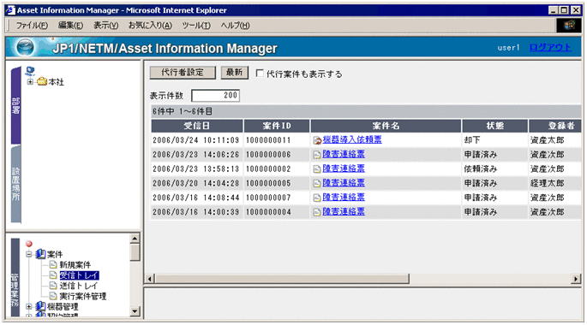Click the 表示件数 input field showing 200

(x=215, y=95)
